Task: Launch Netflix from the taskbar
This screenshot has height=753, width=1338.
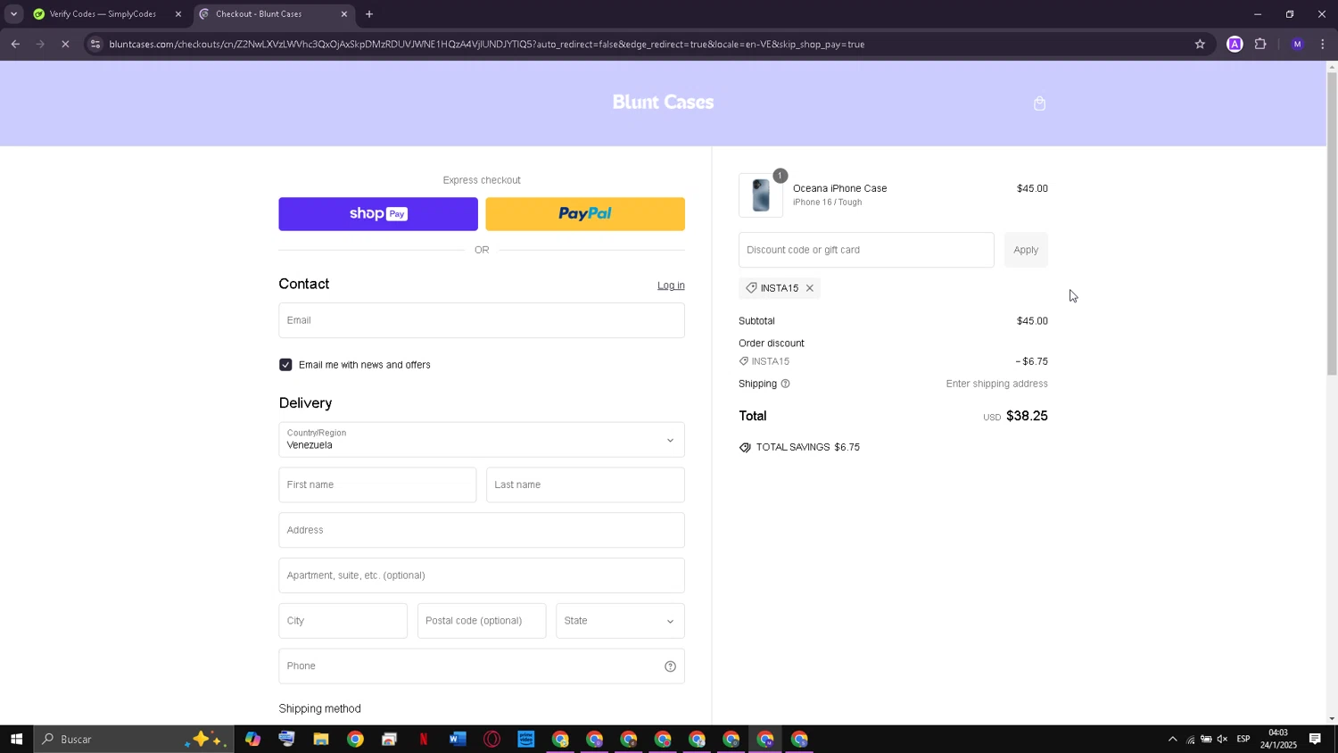Action: 424,739
